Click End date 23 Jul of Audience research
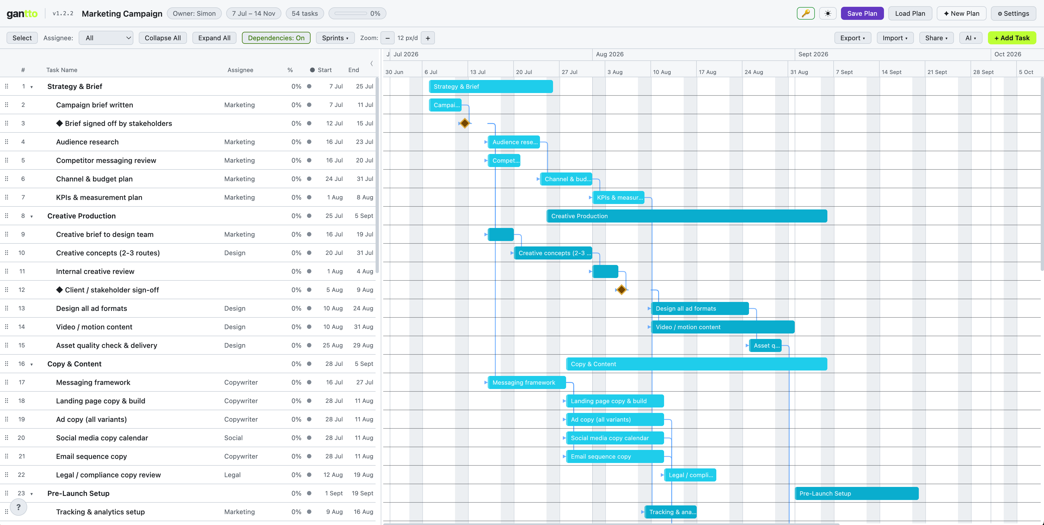 coord(364,142)
